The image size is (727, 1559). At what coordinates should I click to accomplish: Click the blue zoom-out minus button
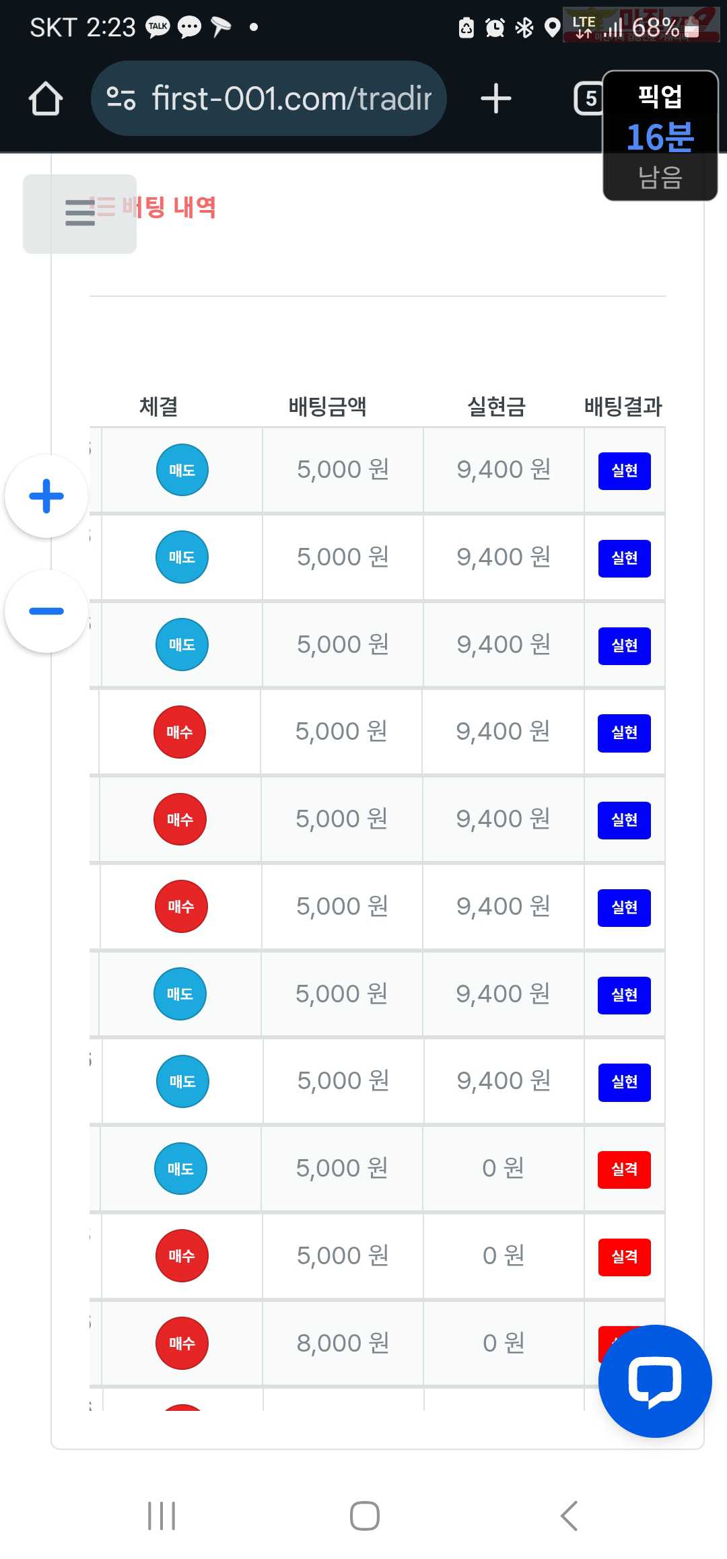46,611
